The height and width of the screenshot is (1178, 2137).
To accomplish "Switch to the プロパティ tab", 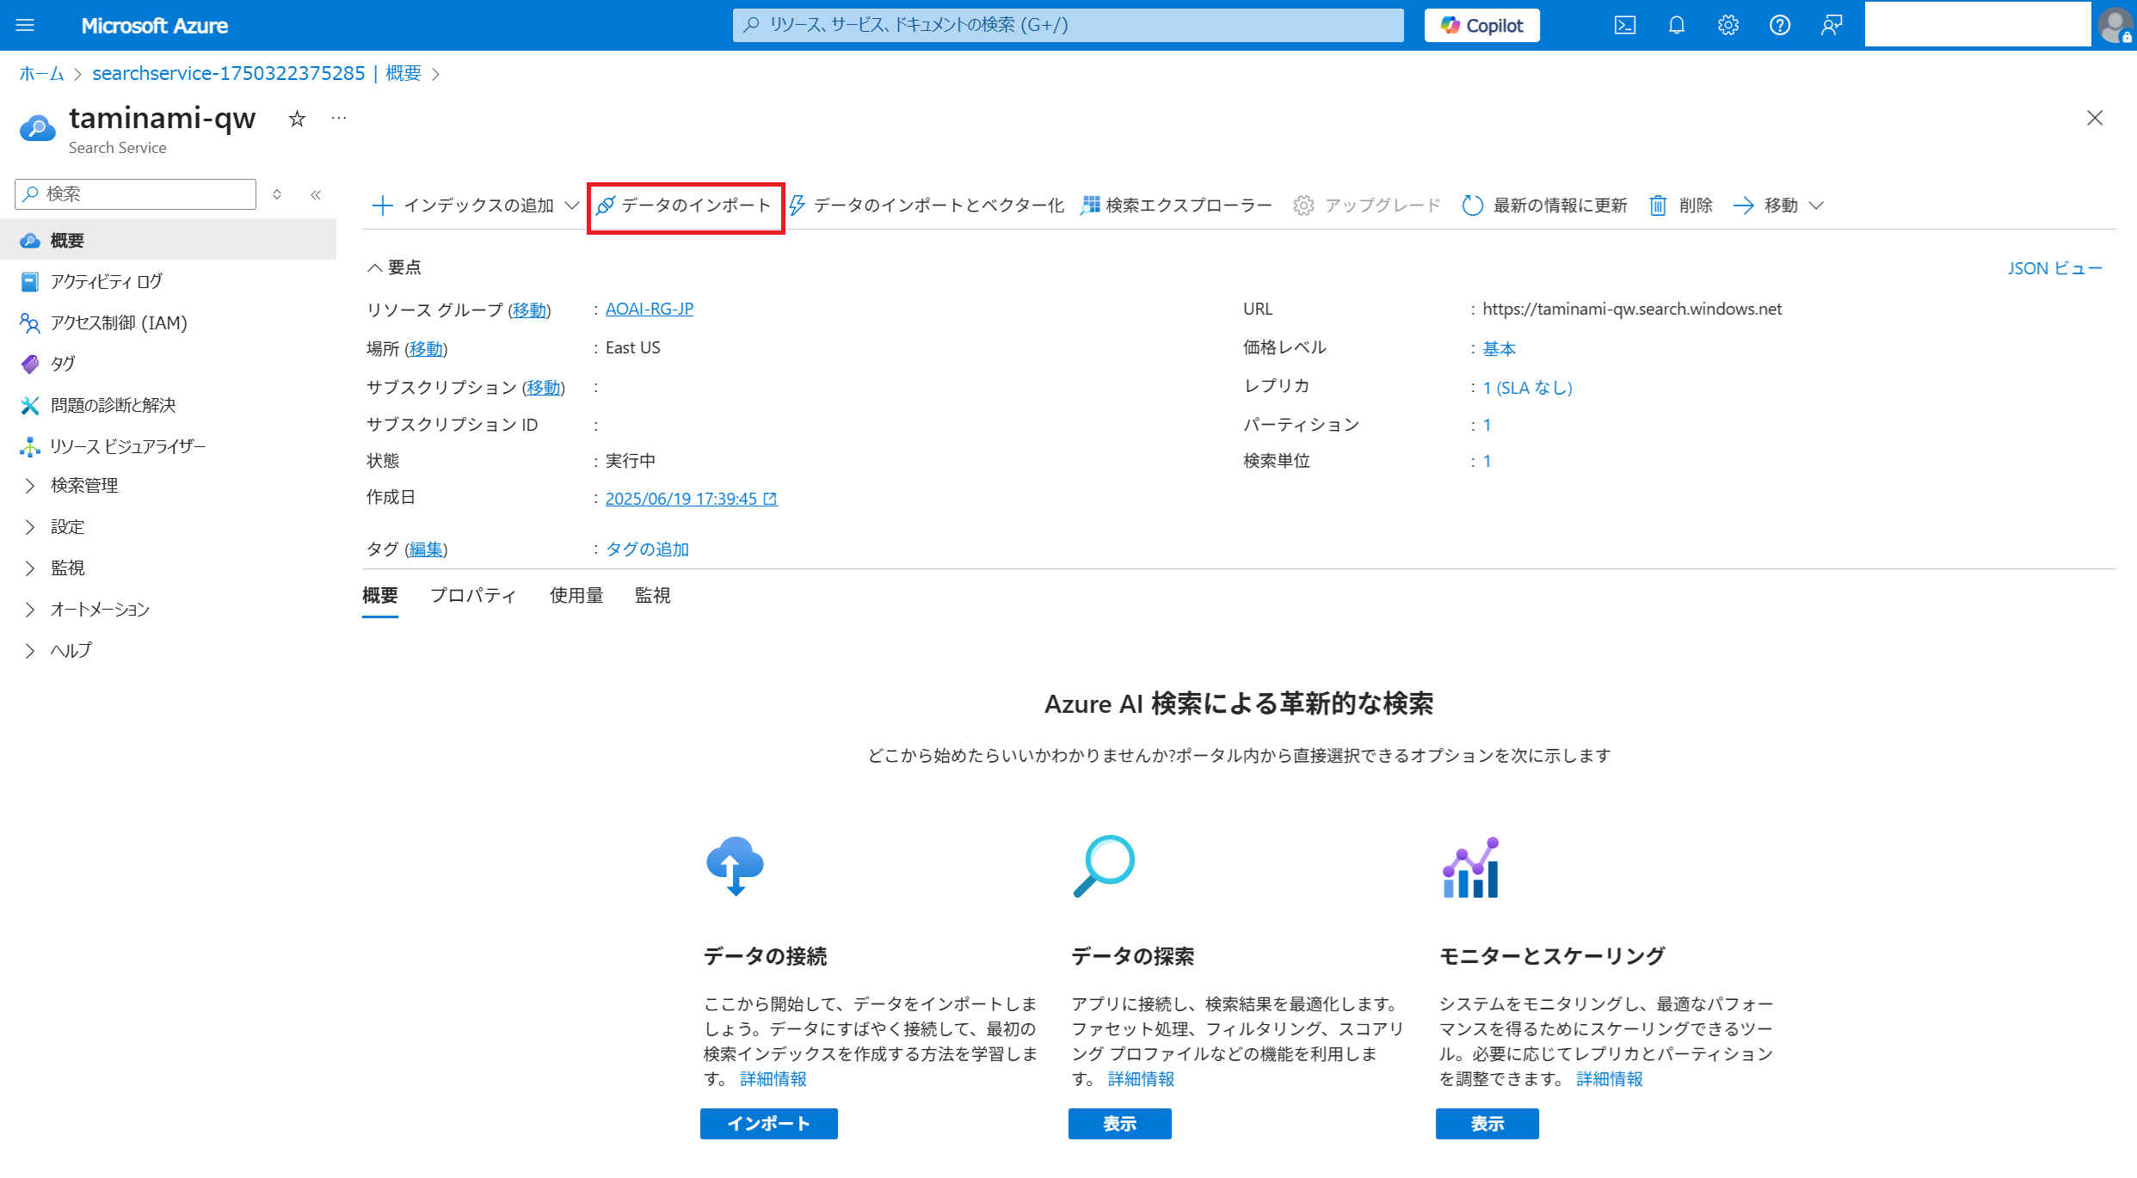I will (x=472, y=595).
